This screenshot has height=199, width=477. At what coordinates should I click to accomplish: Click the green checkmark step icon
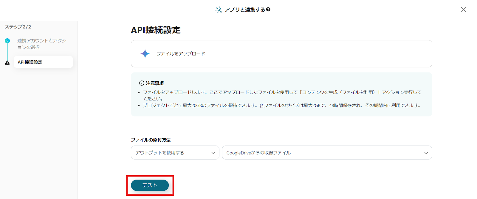pyautogui.click(x=7, y=41)
